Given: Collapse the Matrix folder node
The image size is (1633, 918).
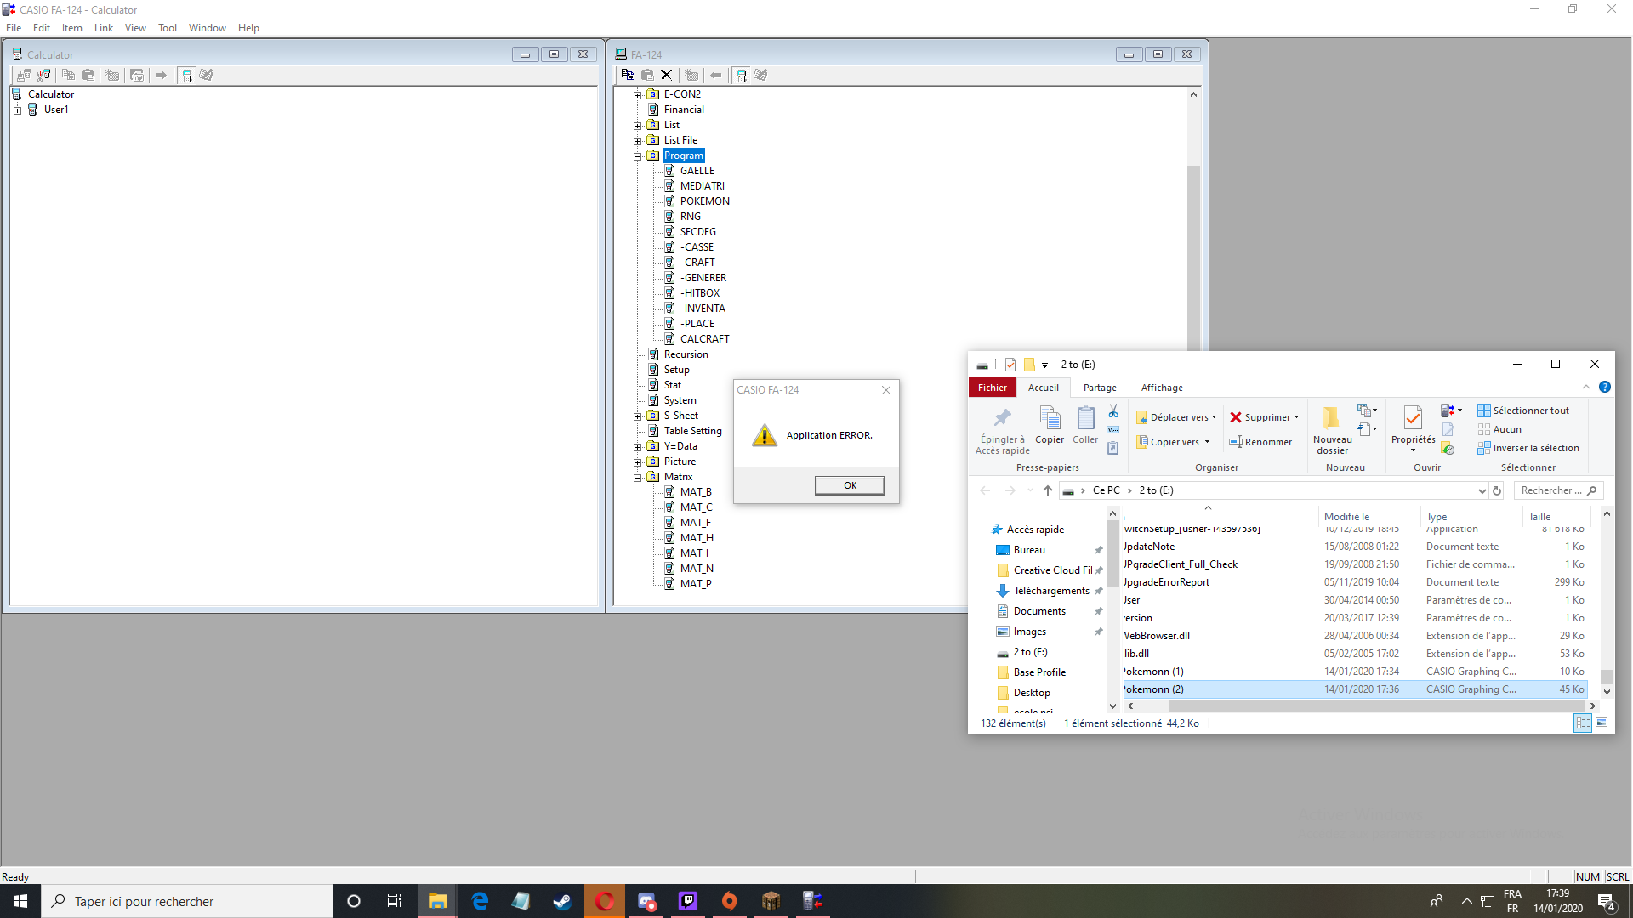Looking at the screenshot, I should 638,477.
